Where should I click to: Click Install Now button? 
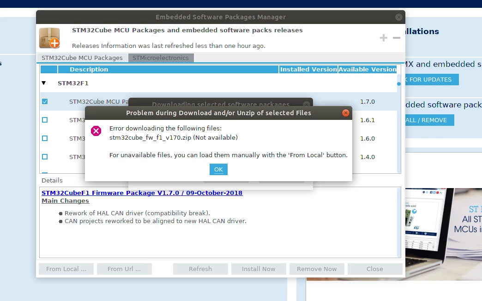pos(259,269)
